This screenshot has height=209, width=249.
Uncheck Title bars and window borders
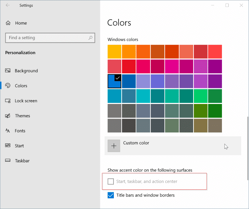click(111, 195)
